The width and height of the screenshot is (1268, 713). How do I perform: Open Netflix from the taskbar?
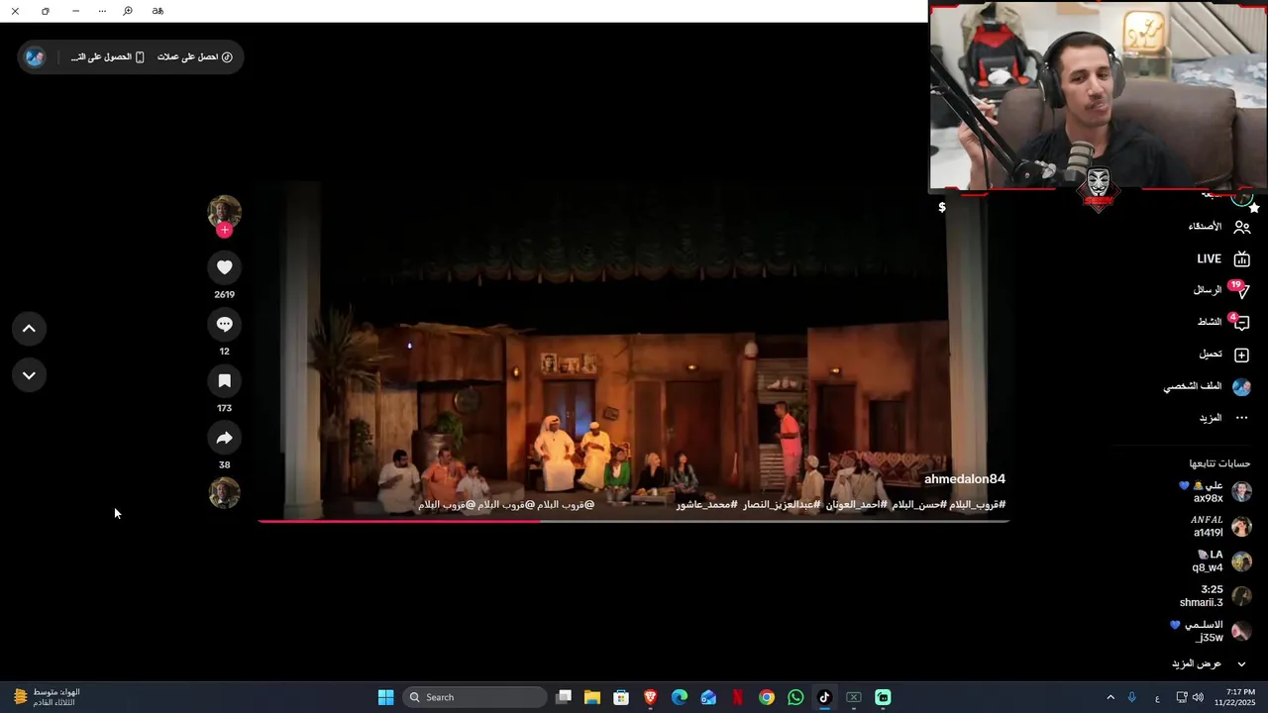(737, 697)
